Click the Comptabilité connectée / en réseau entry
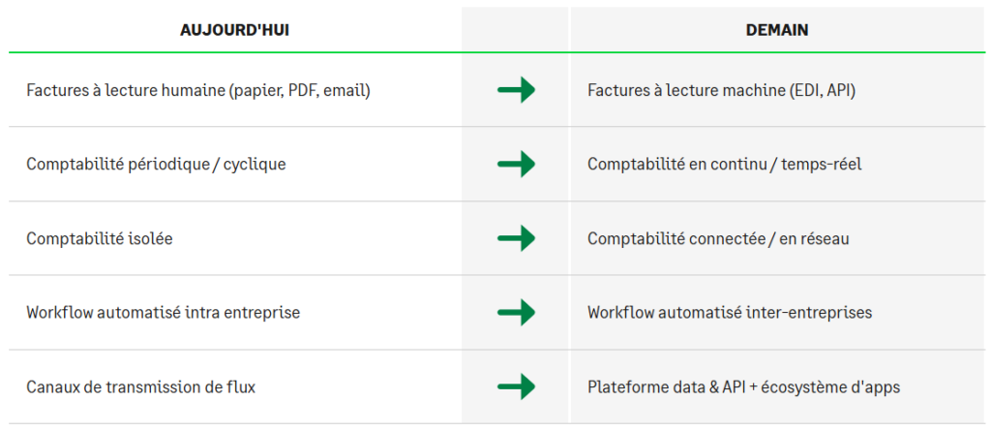Screen dimensions: 991x431 click(718, 238)
